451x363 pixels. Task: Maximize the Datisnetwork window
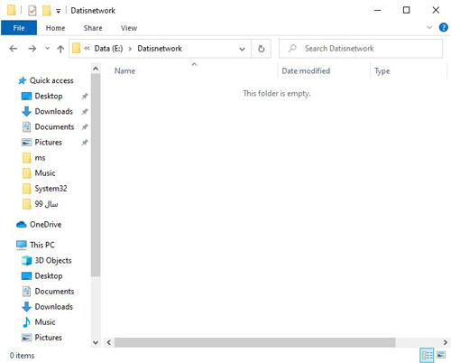pyautogui.click(x=406, y=10)
